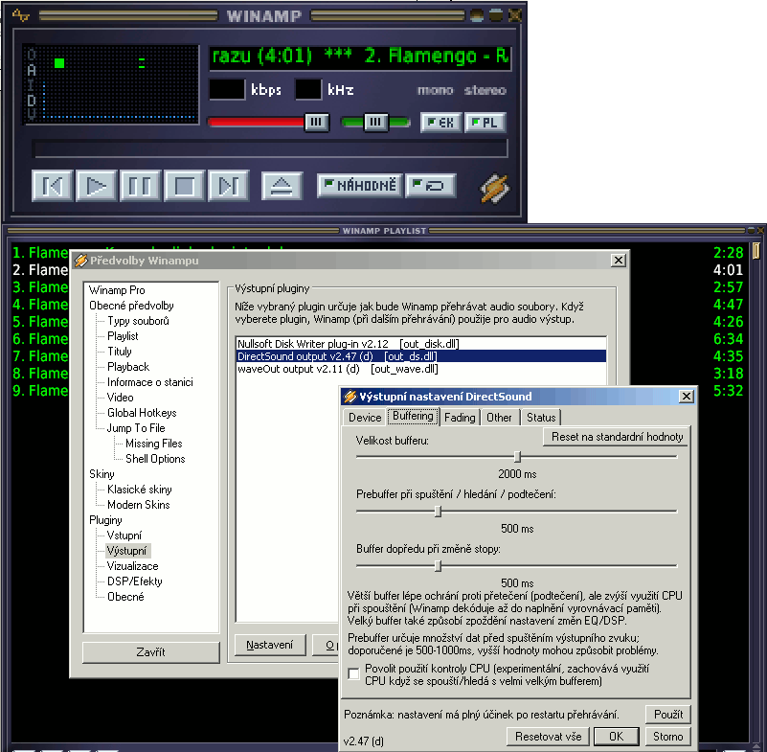Stop playback with the Stop button
This screenshot has width=767, height=752.
pos(185,186)
